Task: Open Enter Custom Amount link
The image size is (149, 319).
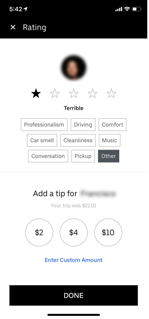Action: 74,260
